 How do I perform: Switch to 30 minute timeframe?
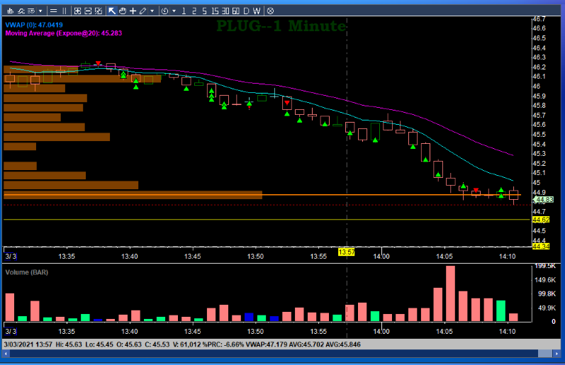[225, 11]
